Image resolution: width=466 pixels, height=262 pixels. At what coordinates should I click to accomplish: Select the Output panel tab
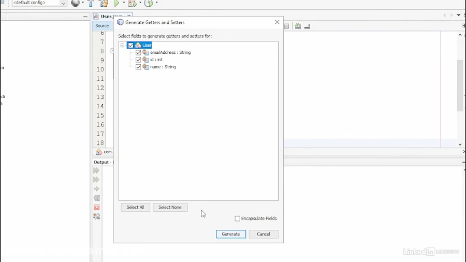tap(103, 162)
